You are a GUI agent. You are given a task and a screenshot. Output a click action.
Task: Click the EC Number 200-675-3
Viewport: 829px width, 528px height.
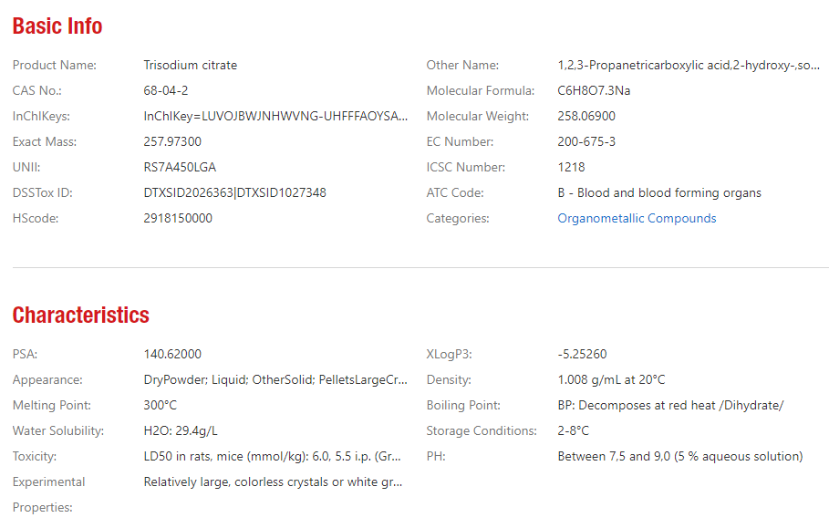[586, 141]
